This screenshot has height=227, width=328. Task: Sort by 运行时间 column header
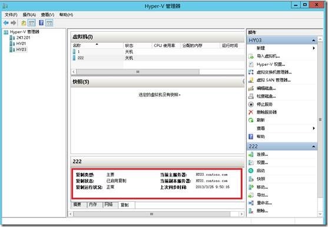pyautogui.click(x=233, y=45)
